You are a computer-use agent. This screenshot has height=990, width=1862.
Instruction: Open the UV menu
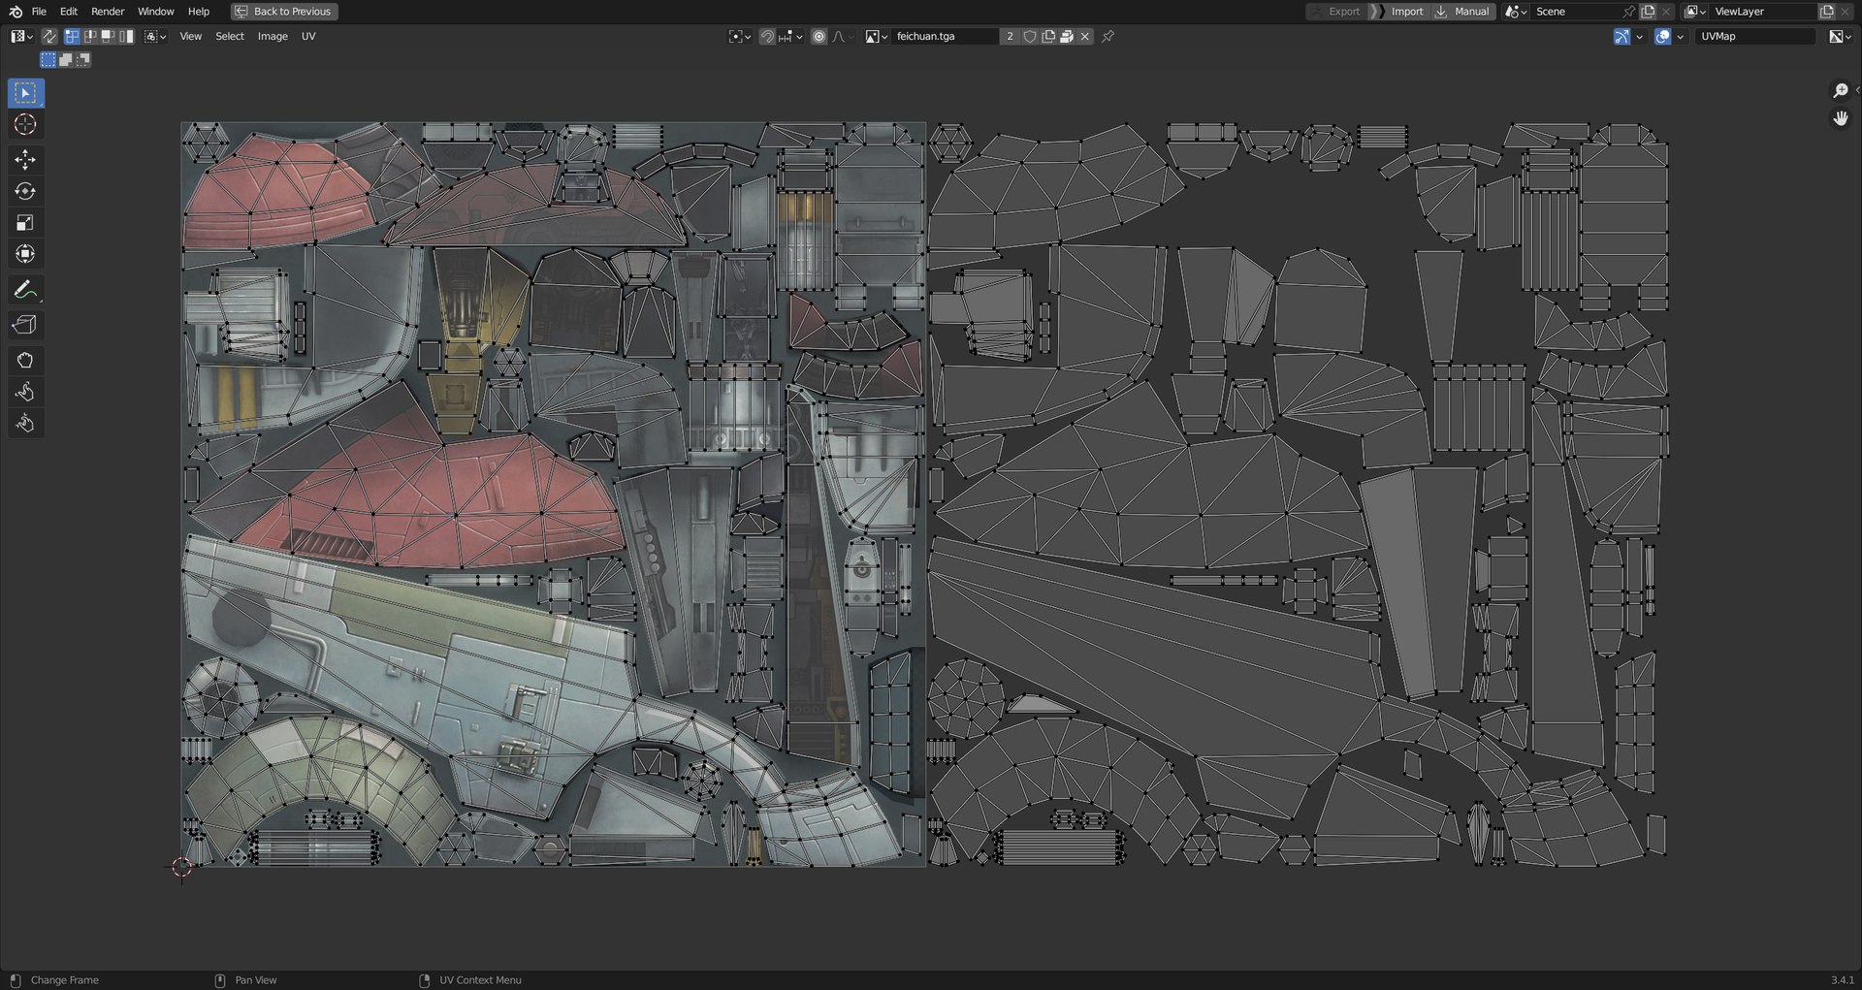pyautogui.click(x=308, y=36)
